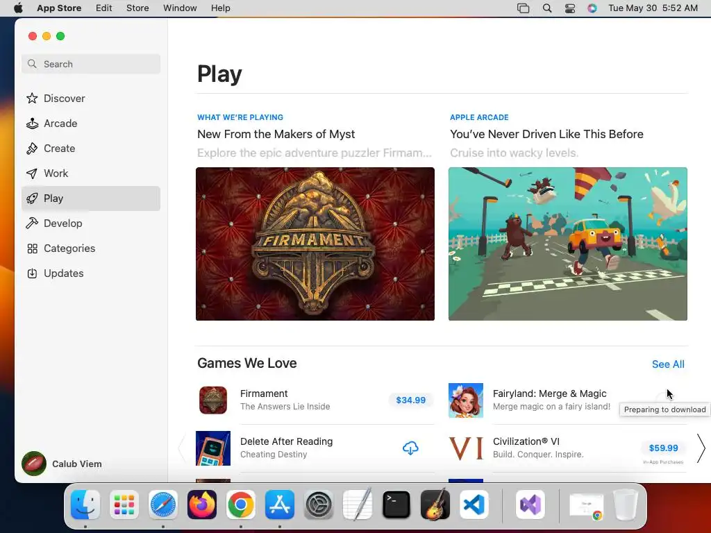Click 'Merge magic on a fairy island!' subtitle
The height and width of the screenshot is (533, 711).
click(x=551, y=407)
